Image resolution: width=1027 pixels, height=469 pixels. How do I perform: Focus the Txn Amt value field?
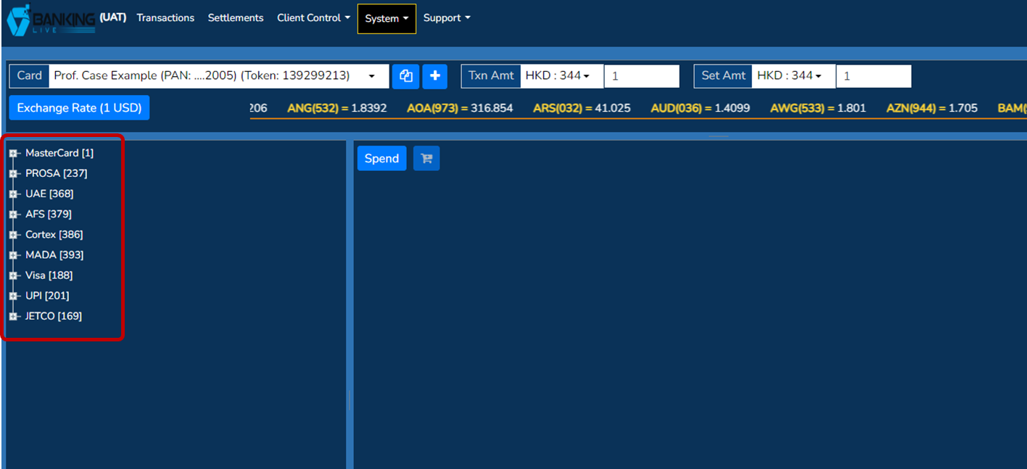coord(642,76)
